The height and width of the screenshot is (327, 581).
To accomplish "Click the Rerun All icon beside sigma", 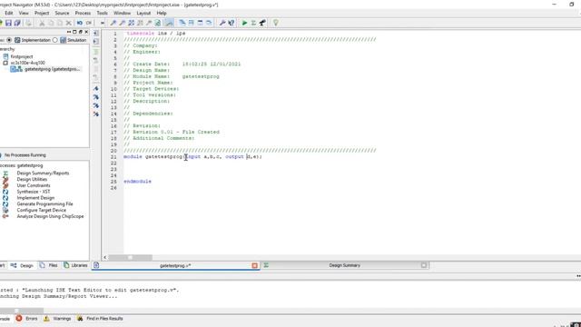I will pyautogui.click(x=262, y=23).
